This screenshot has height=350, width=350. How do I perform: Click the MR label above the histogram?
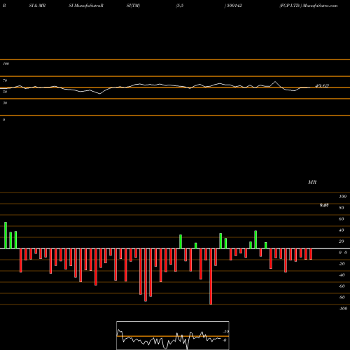point(312,182)
